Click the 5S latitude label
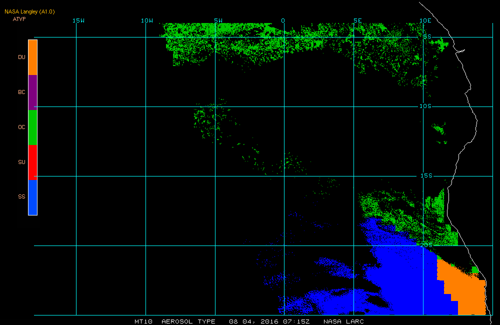The height and width of the screenshot is (325, 500). point(427,36)
